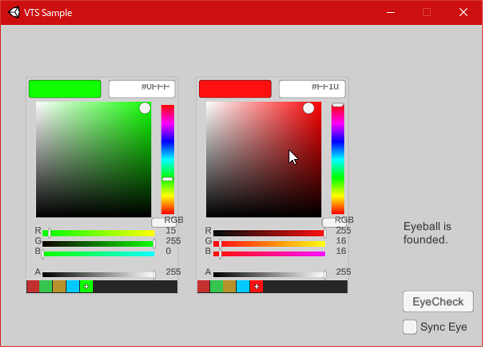The image size is (483, 347).
Task: Click the green saturation square in left picker
Action: [x=94, y=160]
